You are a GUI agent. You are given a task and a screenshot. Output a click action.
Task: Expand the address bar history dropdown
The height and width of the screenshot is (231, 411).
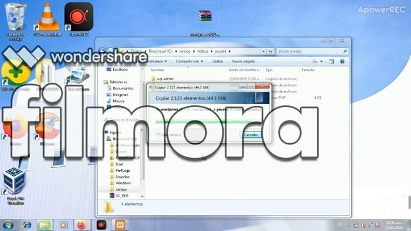click(x=263, y=51)
